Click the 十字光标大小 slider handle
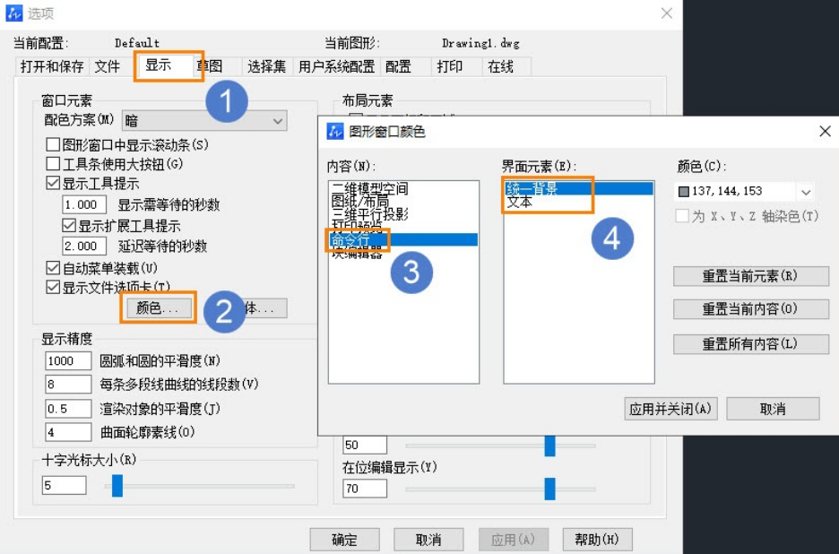This screenshot has width=839, height=554. point(117,486)
